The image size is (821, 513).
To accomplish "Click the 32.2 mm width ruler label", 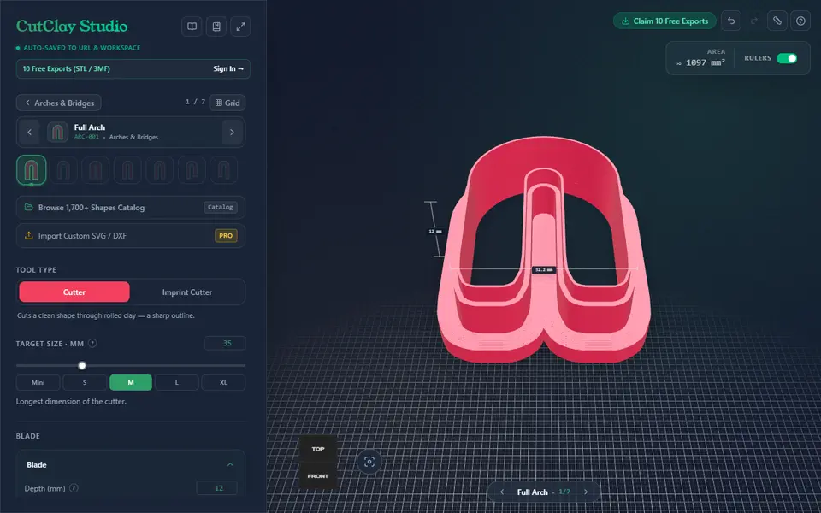I will (x=544, y=269).
